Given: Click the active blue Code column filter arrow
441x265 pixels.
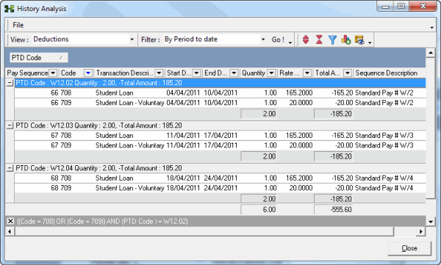Looking at the screenshot, I should 88,73.
